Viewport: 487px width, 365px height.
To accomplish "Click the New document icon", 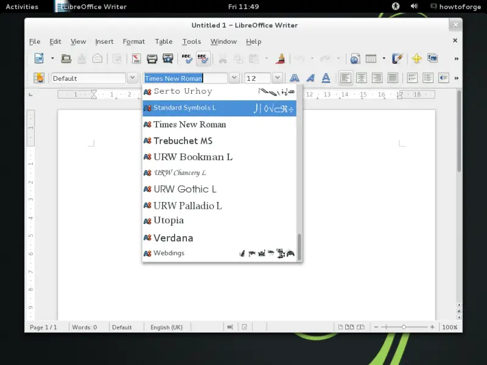I will click(x=39, y=58).
